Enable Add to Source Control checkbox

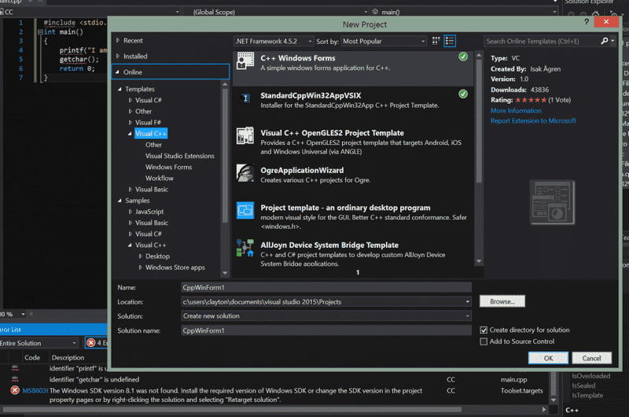coord(484,341)
